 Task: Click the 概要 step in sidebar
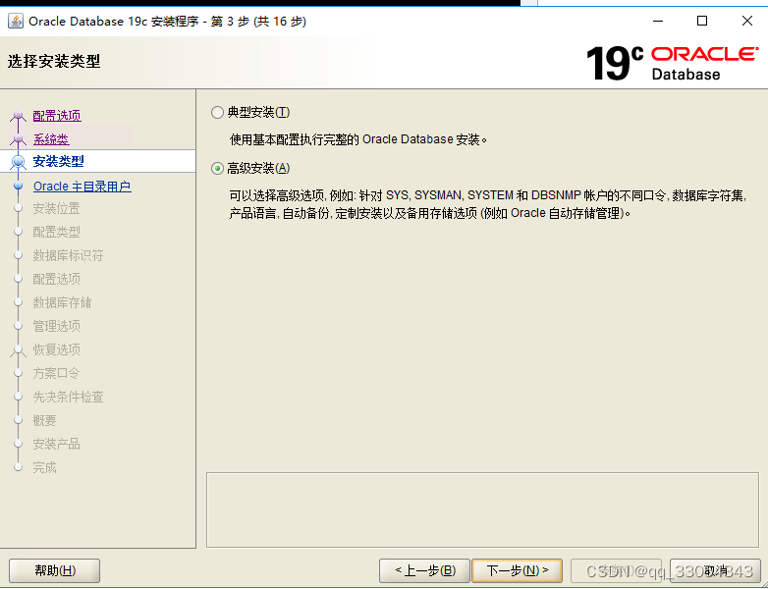point(44,420)
